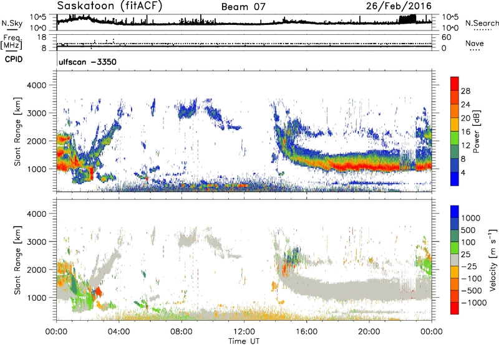The image size is (499, 345).
Task: Select power panel "Slant Range [km]" label
Action: (x=17, y=131)
